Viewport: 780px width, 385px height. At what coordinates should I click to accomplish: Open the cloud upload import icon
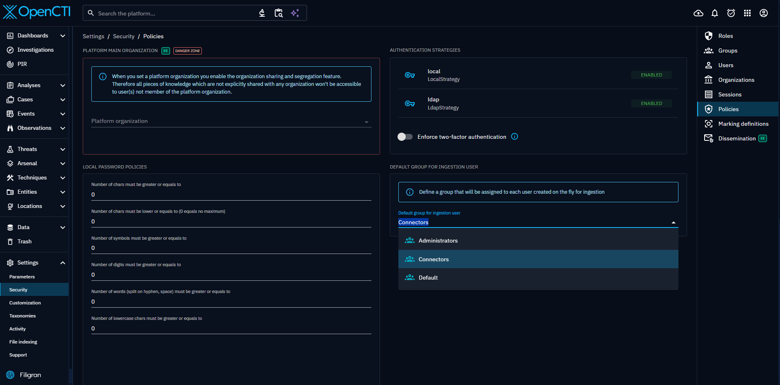pyautogui.click(x=698, y=13)
